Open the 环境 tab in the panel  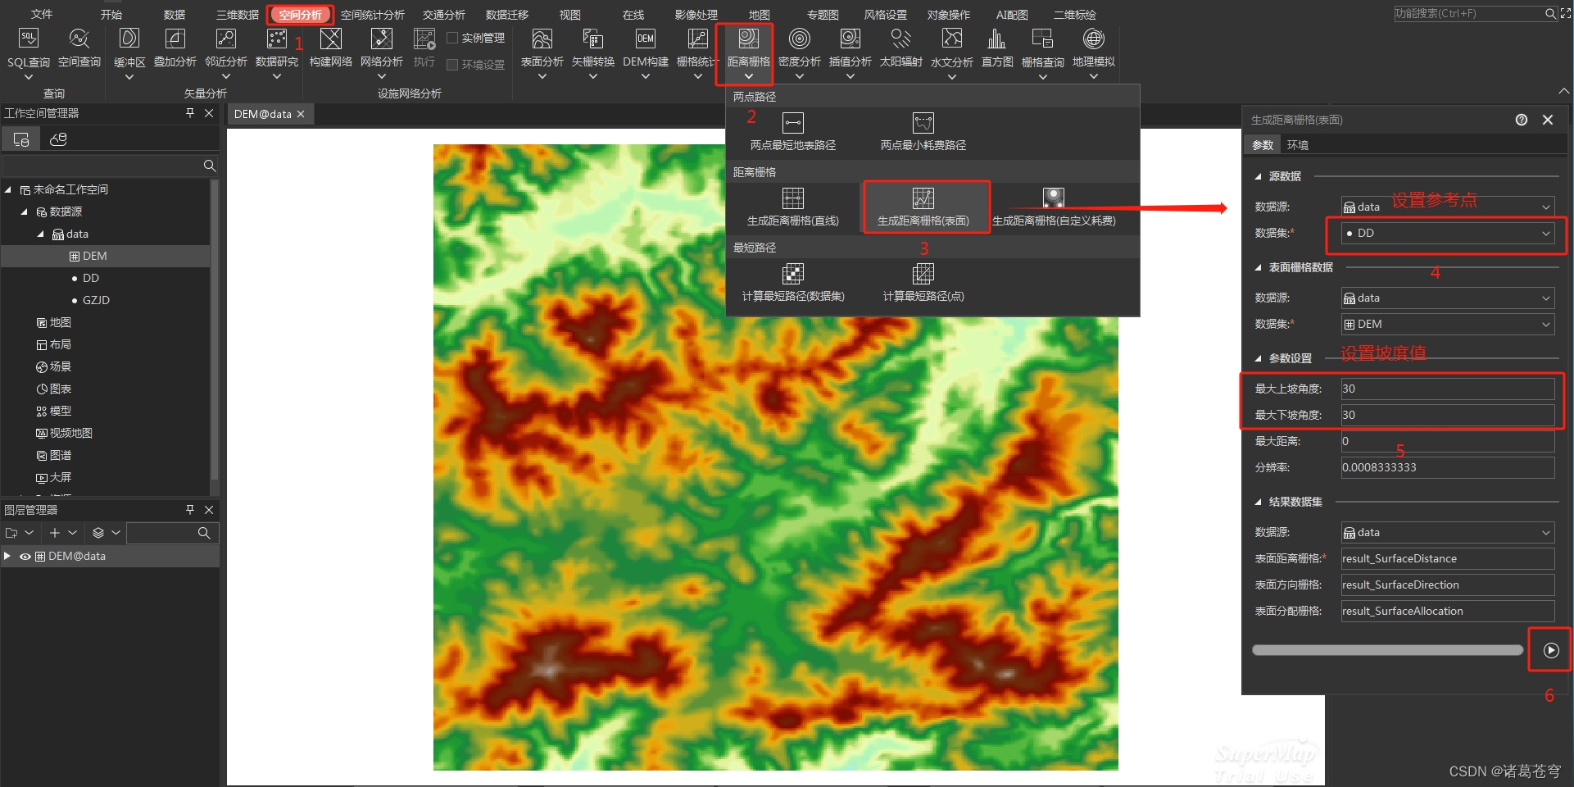coord(1298,144)
